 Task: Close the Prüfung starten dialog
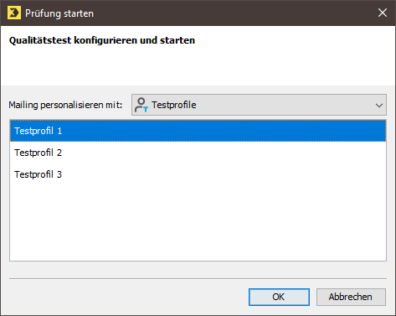(x=383, y=13)
